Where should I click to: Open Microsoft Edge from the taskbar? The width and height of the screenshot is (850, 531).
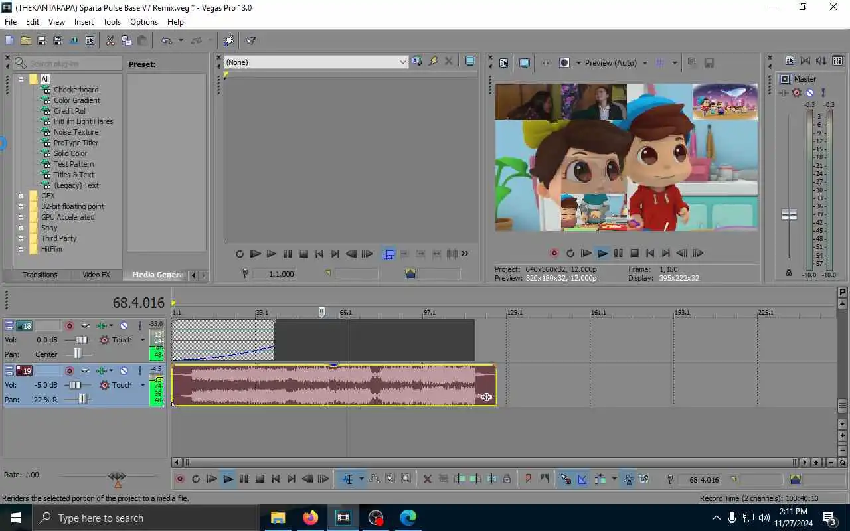(x=408, y=518)
